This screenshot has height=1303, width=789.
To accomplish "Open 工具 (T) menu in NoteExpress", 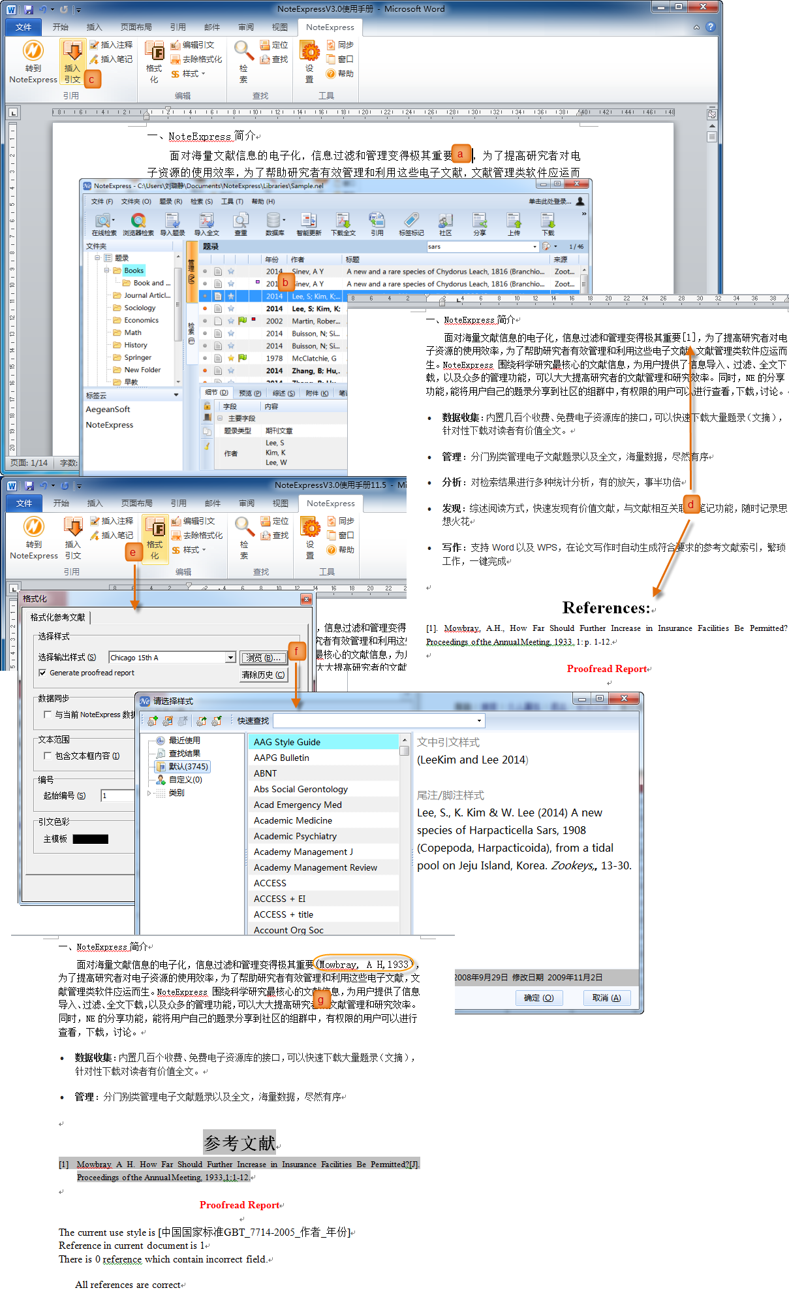I will tap(232, 201).
